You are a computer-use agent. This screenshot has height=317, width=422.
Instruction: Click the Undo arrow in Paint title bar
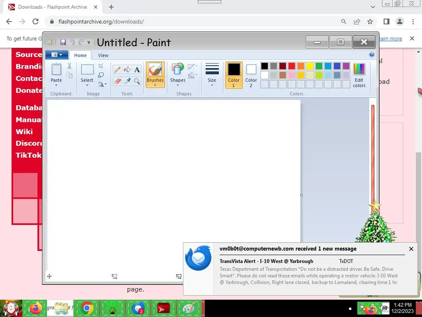(72, 42)
